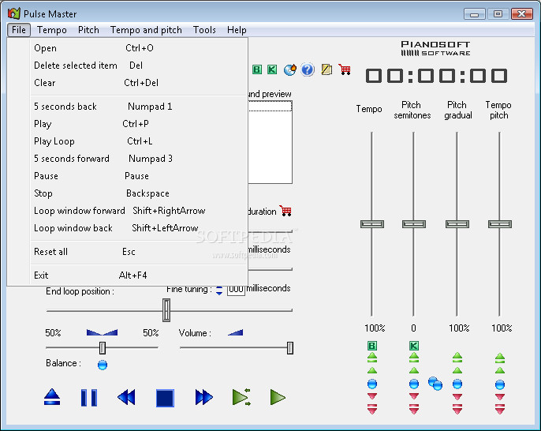
Task: Stop playback with blue square button
Action: pyautogui.click(x=165, y=398)
